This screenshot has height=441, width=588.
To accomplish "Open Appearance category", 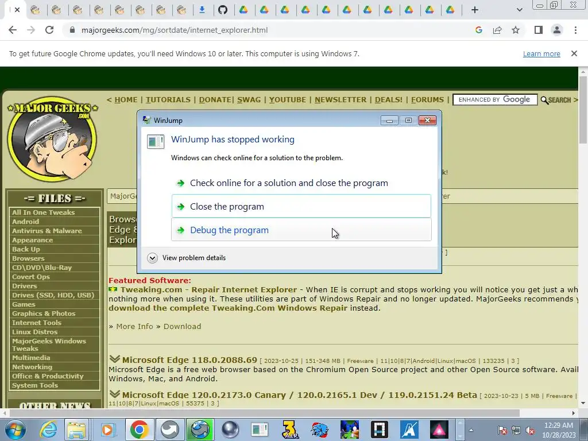I will (32, 240).
